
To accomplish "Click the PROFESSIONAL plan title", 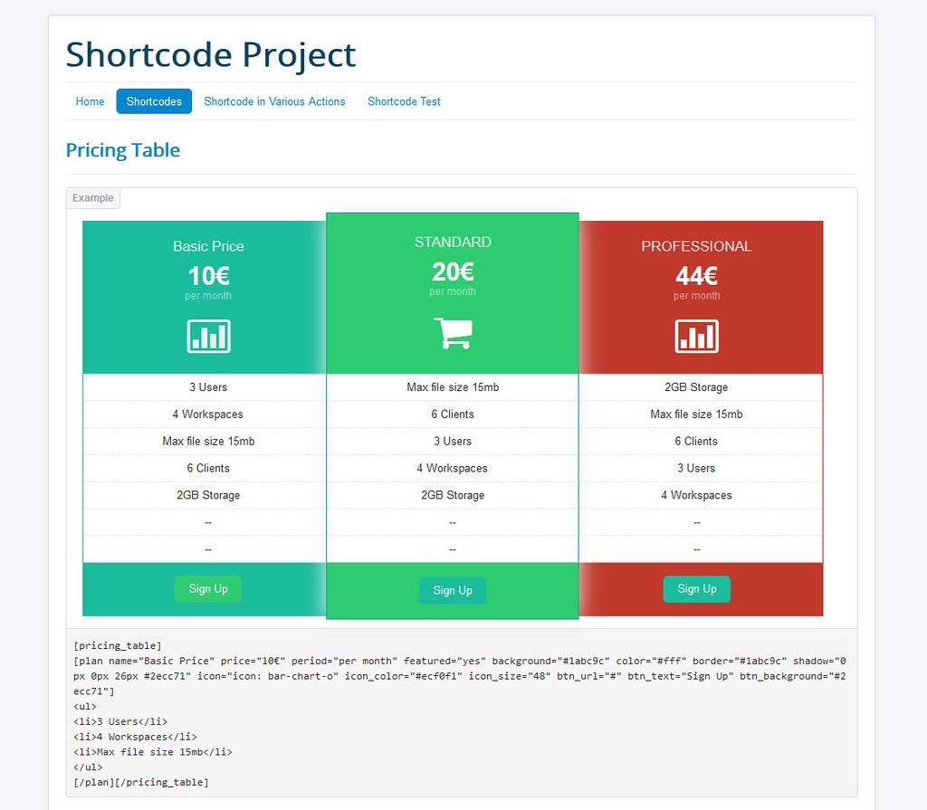I will 696,246.
